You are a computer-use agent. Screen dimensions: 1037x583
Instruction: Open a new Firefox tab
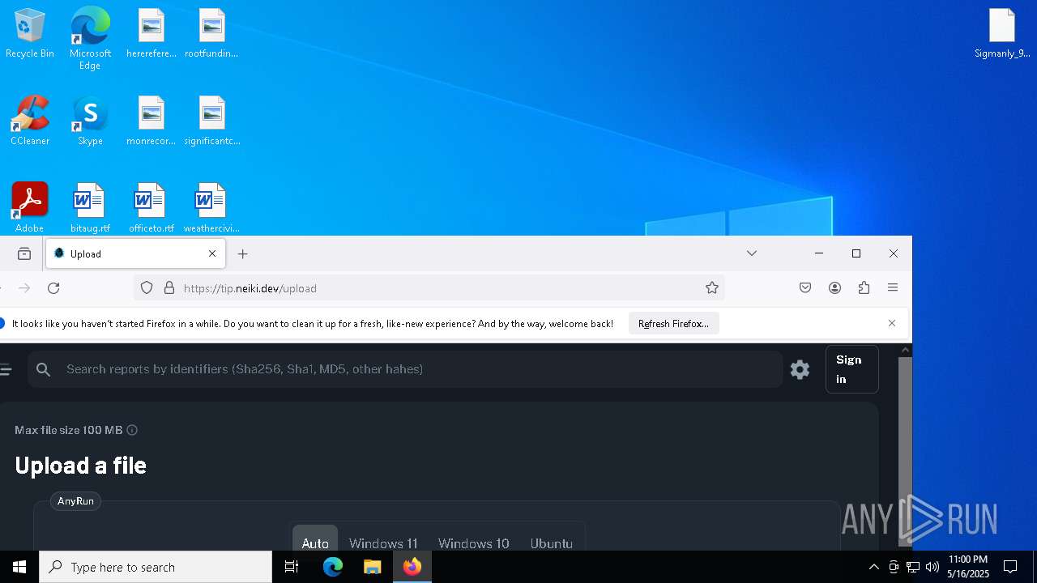coord(243,253)
